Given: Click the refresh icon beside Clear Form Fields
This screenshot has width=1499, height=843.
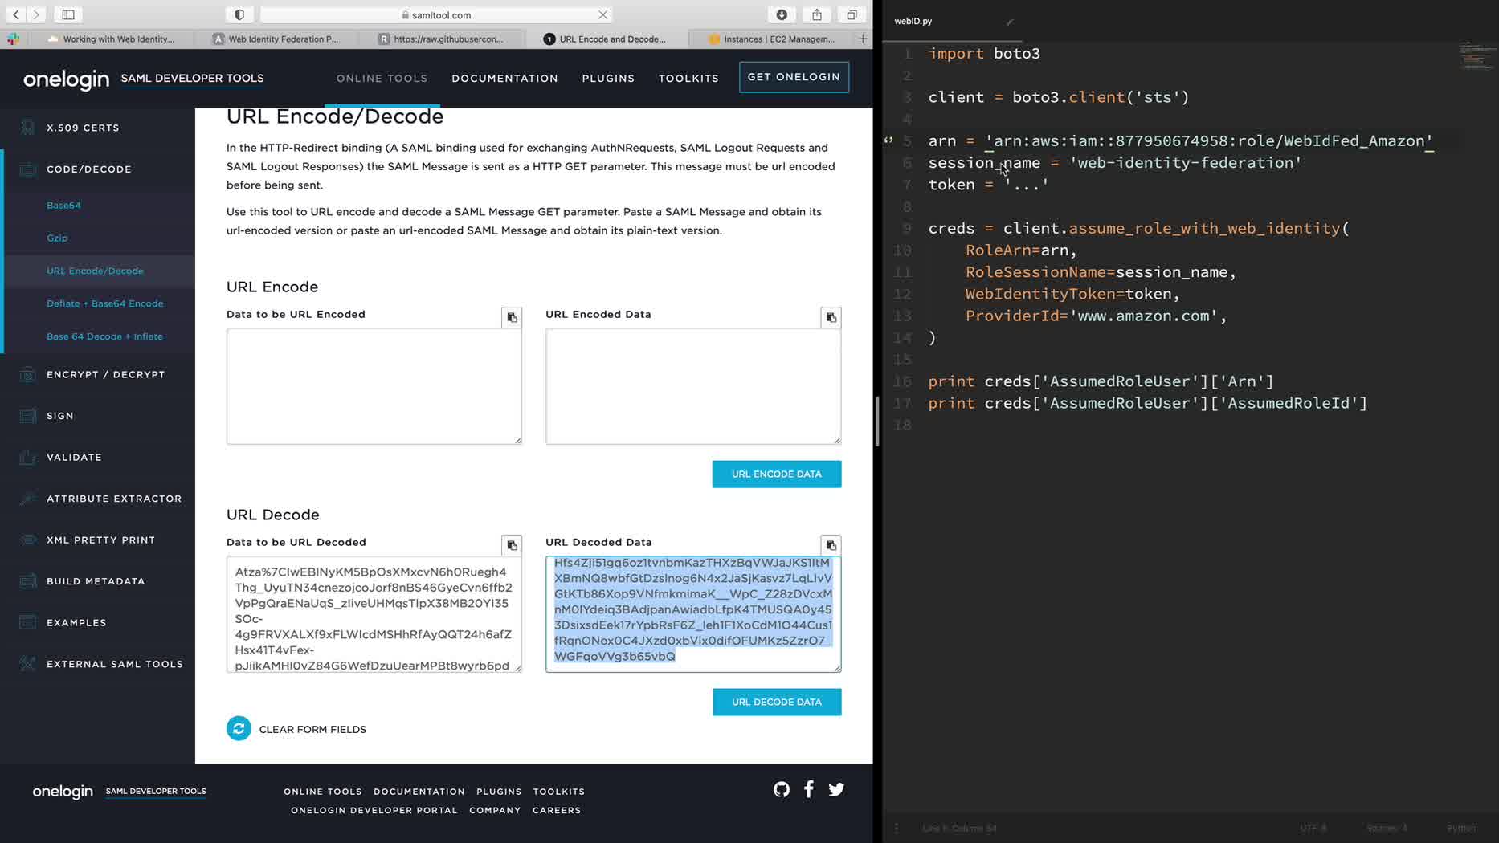Looking at the screenshot, I should coord(239,729).
